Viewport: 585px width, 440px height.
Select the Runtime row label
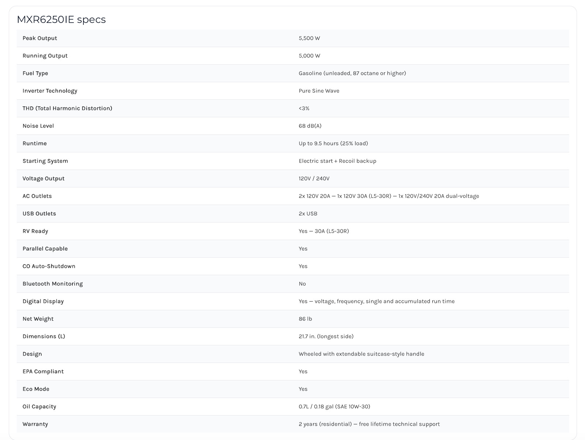(35, 143)
